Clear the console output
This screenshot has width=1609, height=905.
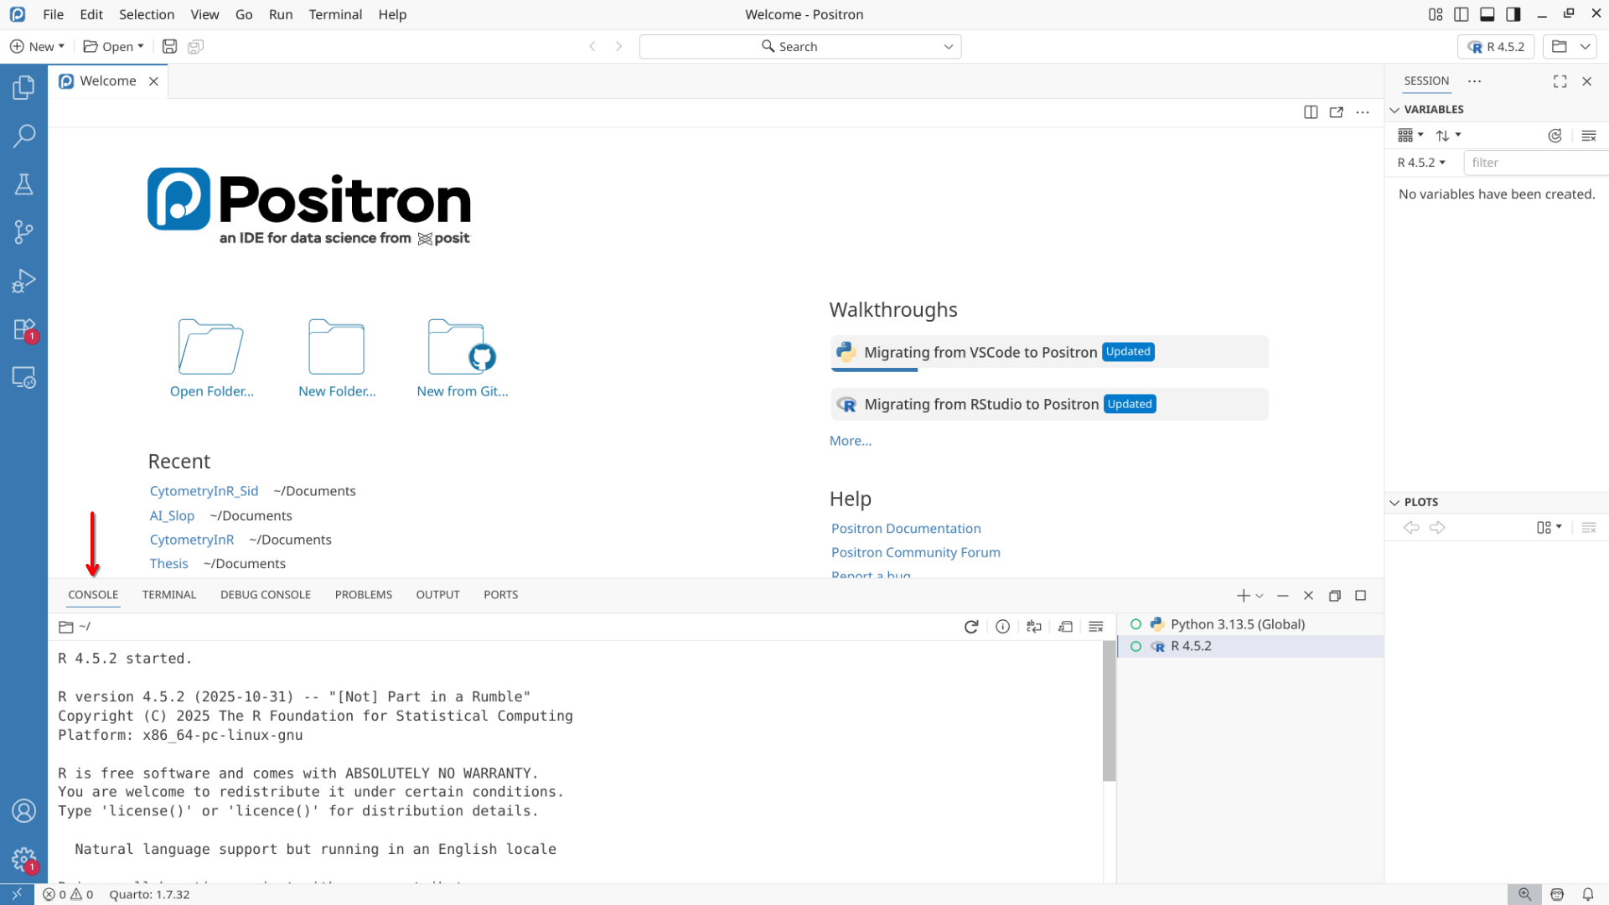click(1095, 627)
